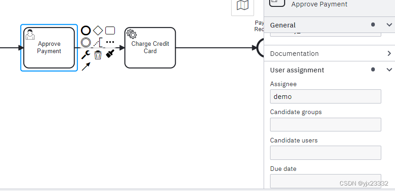Click the Assignee field containing demo

click(325, 97)
